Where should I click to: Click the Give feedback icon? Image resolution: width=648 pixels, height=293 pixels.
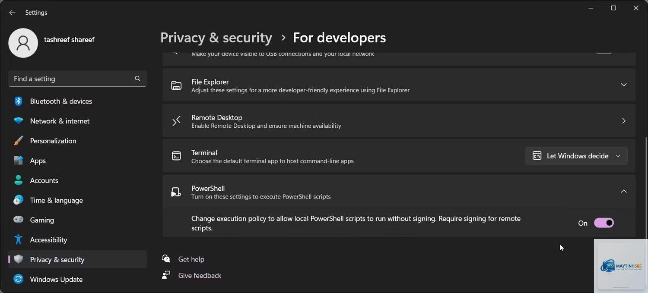(166, 275)
